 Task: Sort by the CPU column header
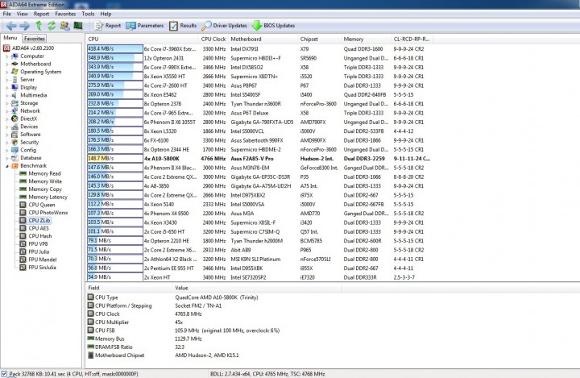tap(143, 39)
